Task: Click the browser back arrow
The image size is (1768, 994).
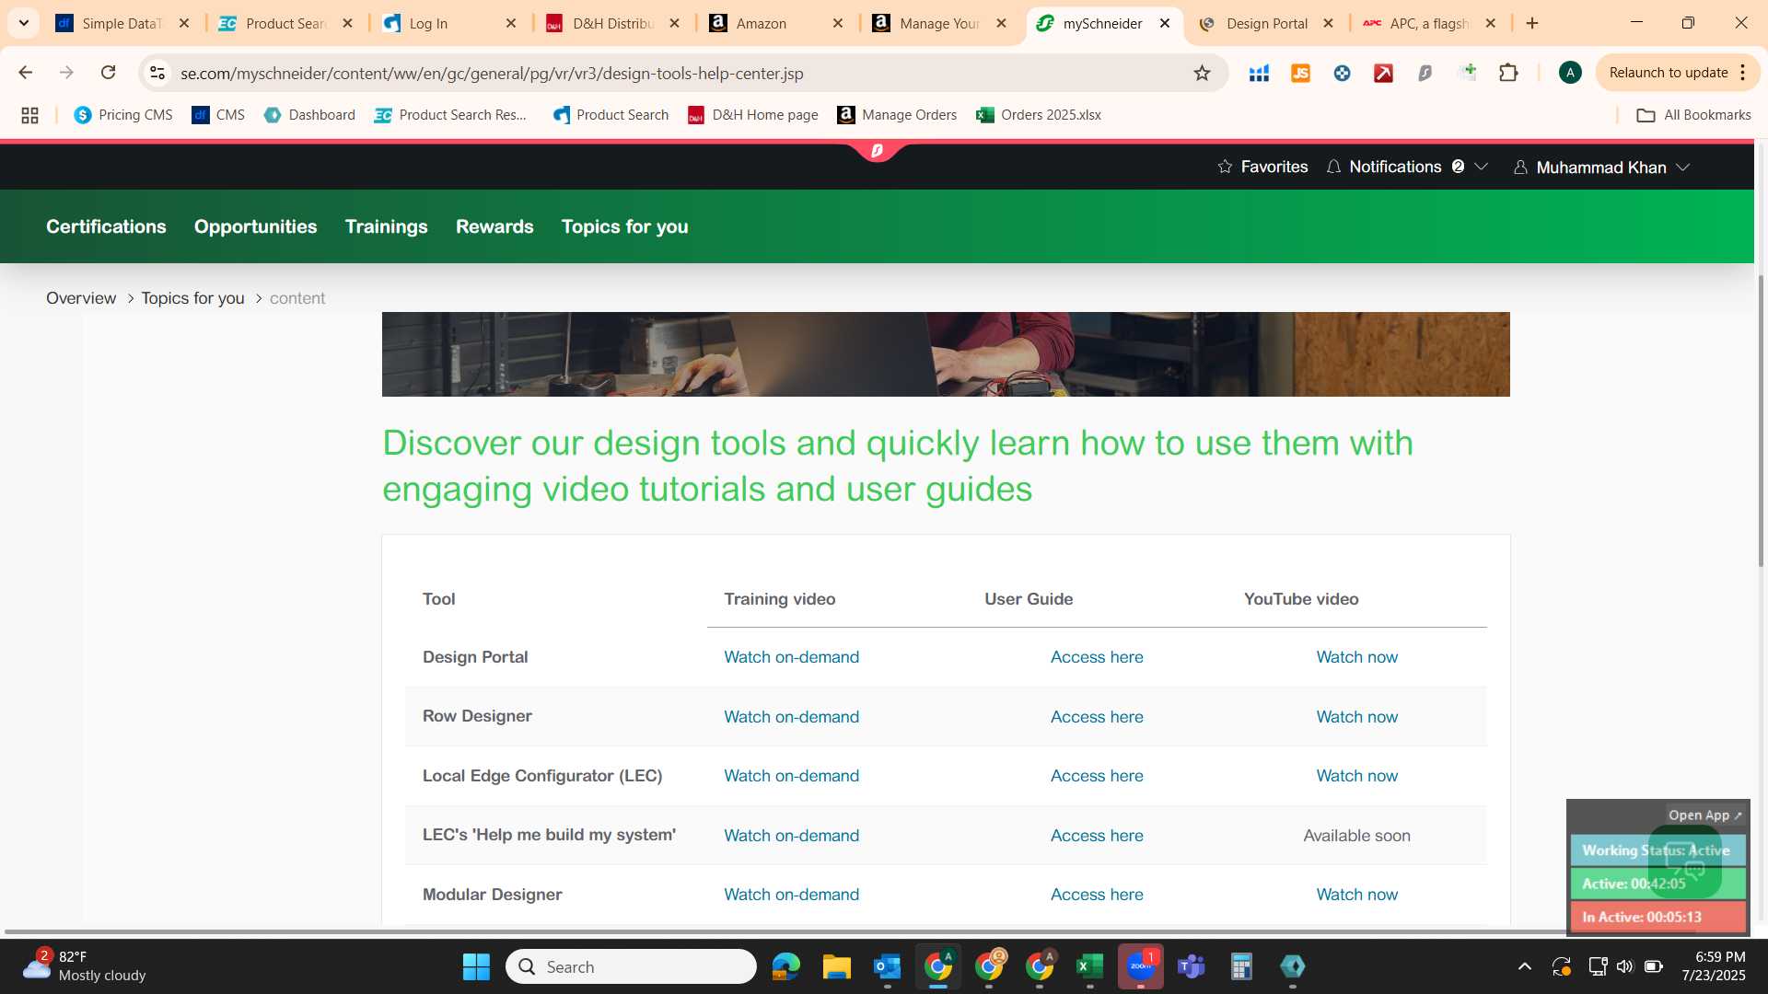Action: 26,73
